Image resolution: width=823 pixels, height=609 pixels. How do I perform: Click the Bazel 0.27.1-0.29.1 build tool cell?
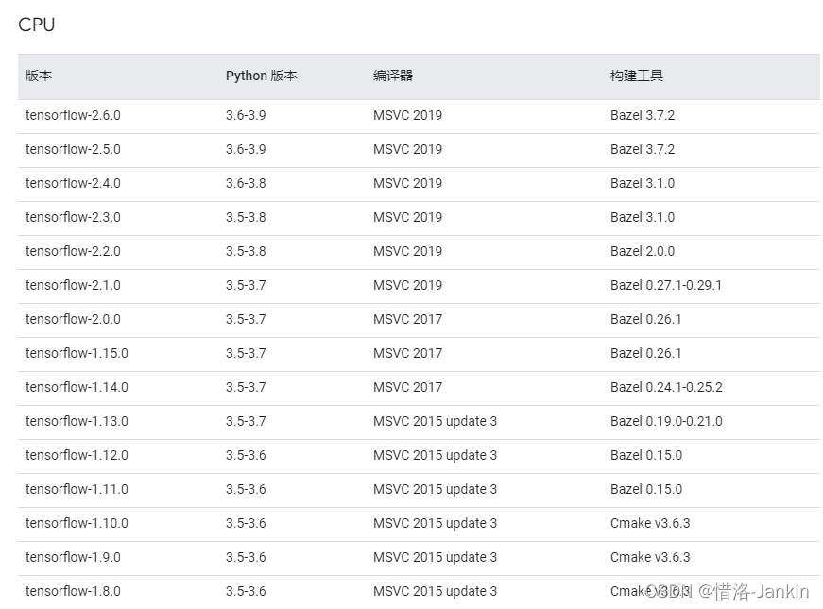click(665, 285)
